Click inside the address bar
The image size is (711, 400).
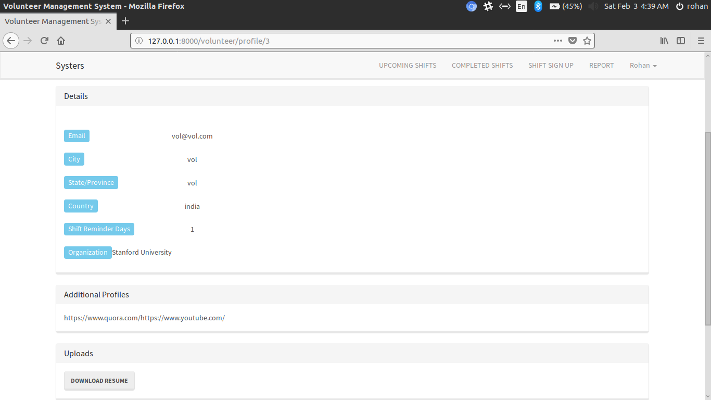click(312, 40)
